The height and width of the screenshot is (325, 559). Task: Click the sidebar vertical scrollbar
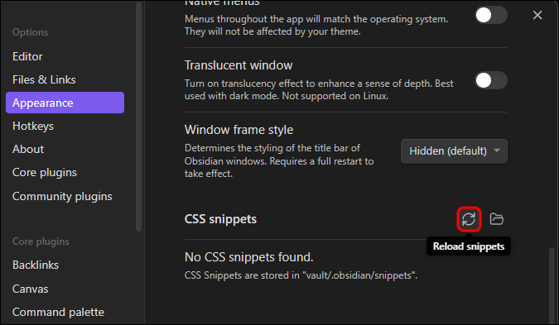pyautogui.click(x=138, y=117)
